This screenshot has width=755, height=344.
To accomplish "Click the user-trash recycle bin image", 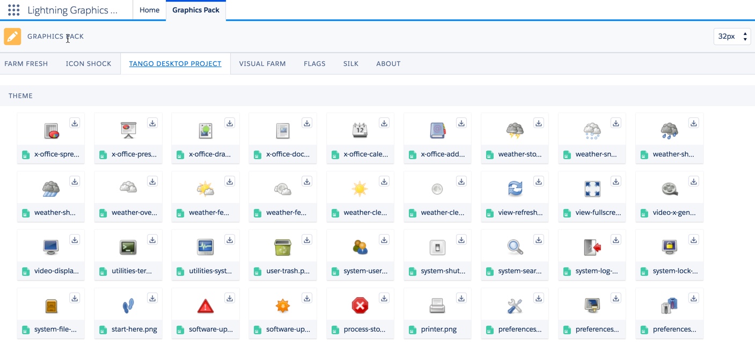I will click(x=282, y=247).
